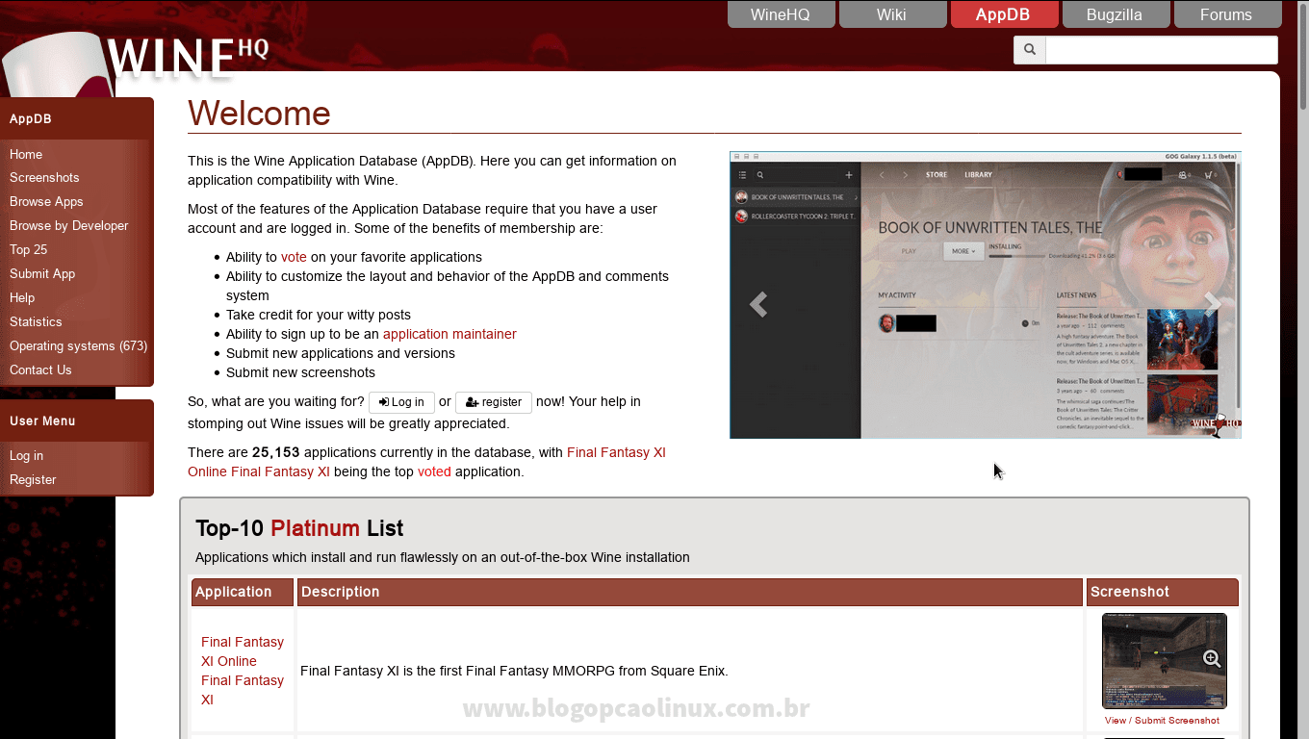The image size is (1309, 739).
Task: Open Screenshots in sidebar
Action: point(44,178)
